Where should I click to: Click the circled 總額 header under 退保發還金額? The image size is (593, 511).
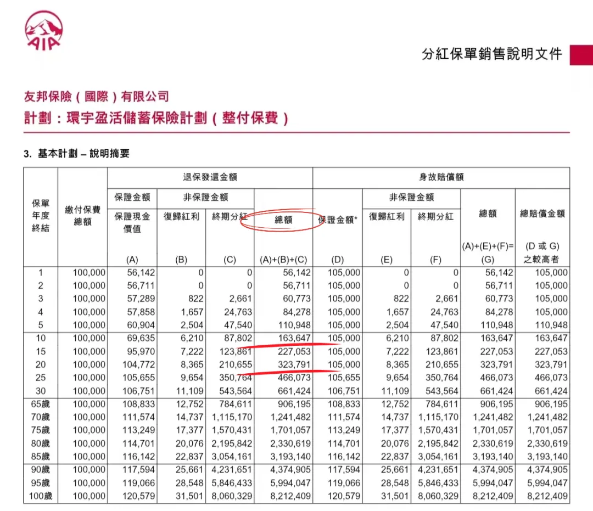tap(283, 220)
